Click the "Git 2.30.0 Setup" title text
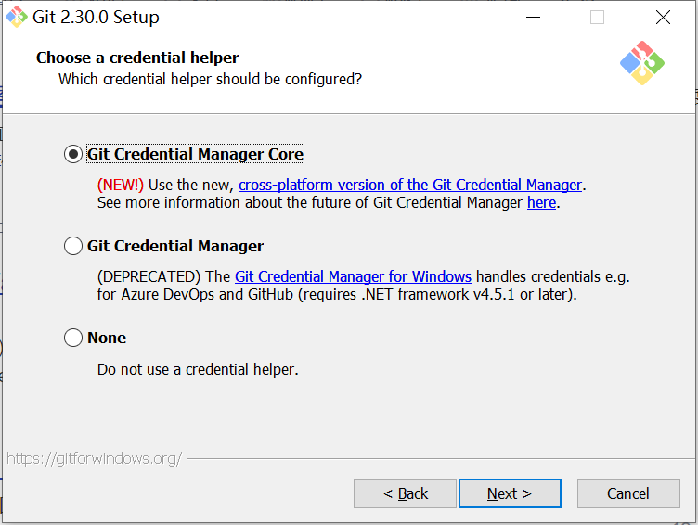698x525 pixels. (96, 17)
